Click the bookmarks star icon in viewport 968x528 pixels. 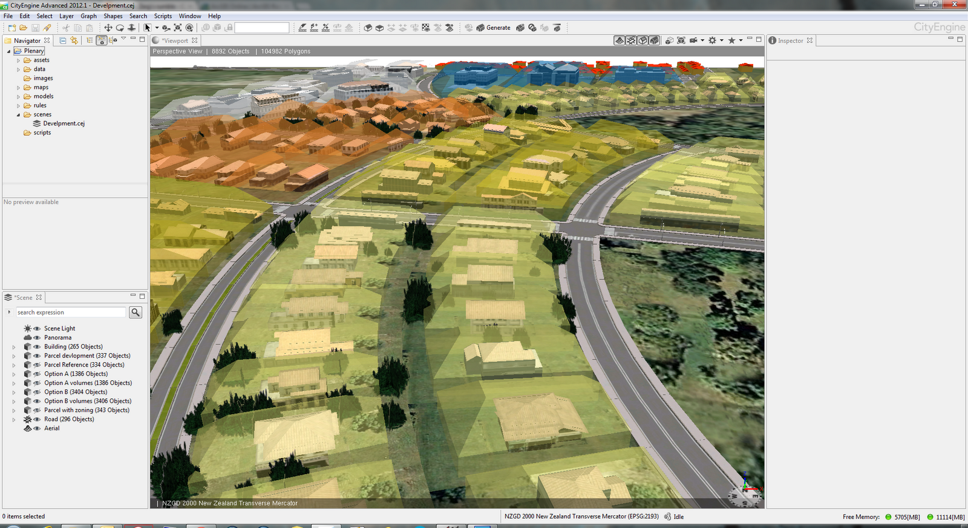pyautogui.click(x=732, y=41)
